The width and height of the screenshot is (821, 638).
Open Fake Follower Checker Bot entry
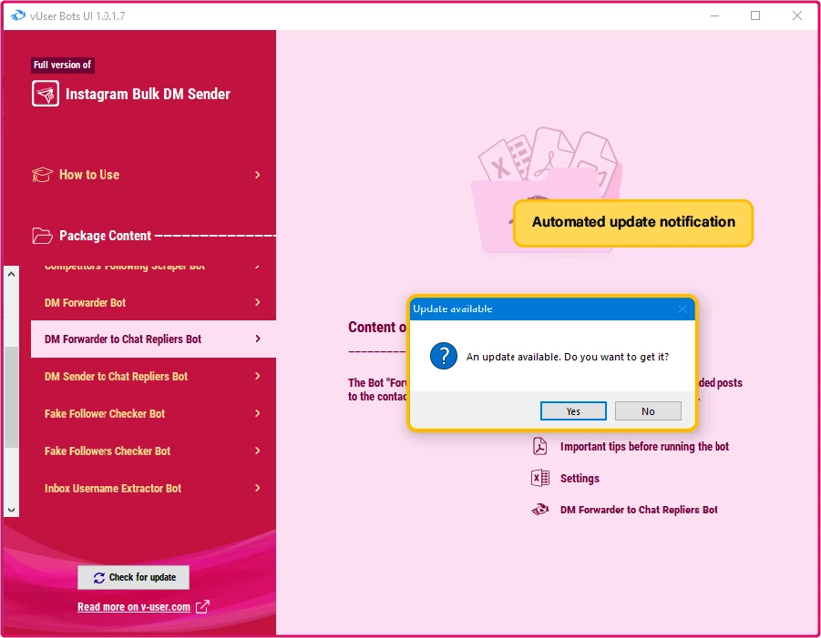tap(153, 413)
